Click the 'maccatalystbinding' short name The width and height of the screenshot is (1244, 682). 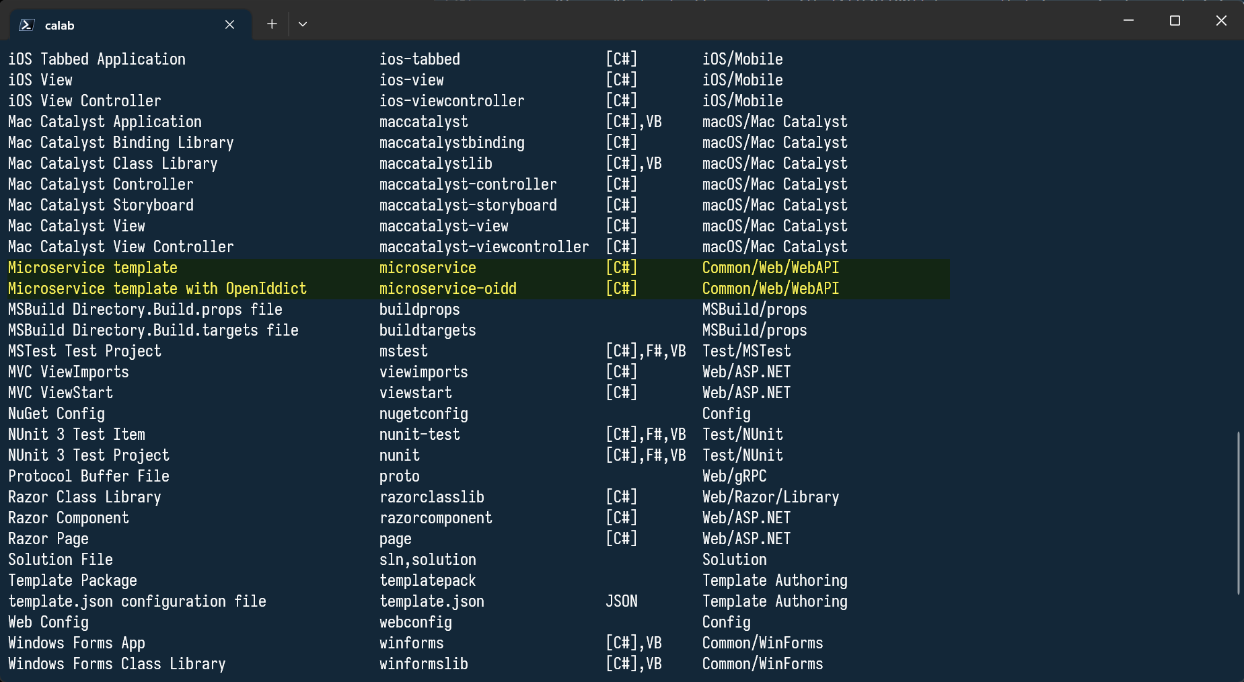pyautogui.click(x=452, y=143)
